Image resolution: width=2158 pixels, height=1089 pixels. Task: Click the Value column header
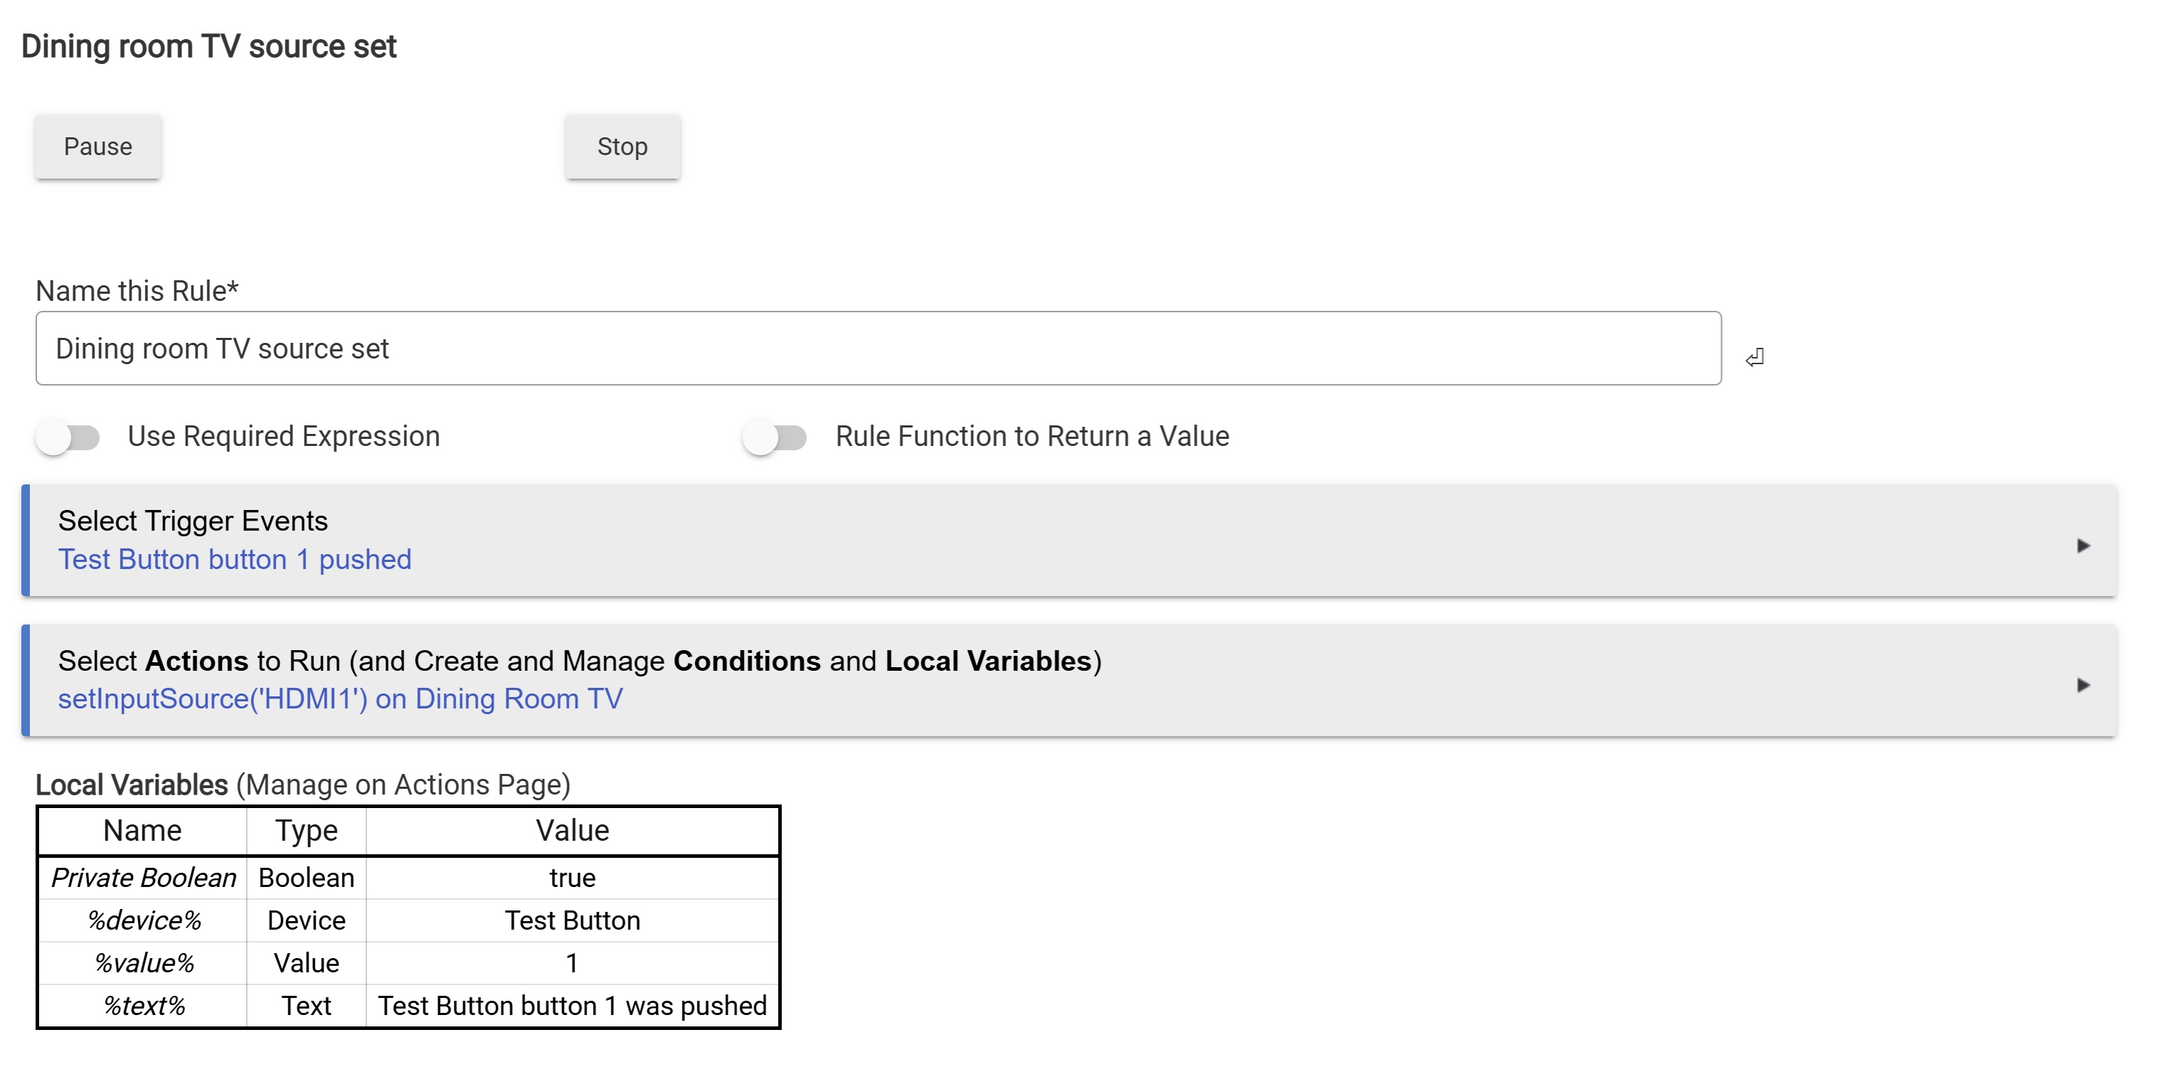[x=572, y=831]
